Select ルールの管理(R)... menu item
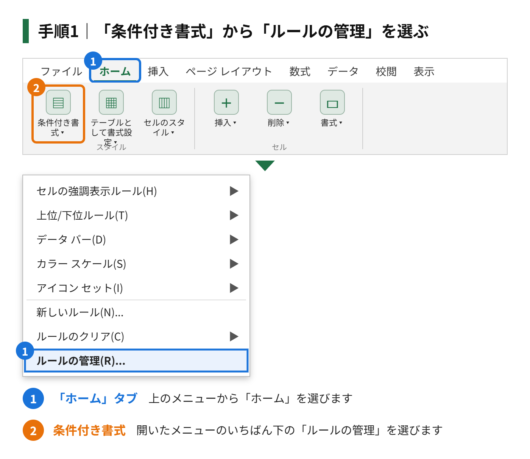Screen dimensions: 530x459 point(136,361)
